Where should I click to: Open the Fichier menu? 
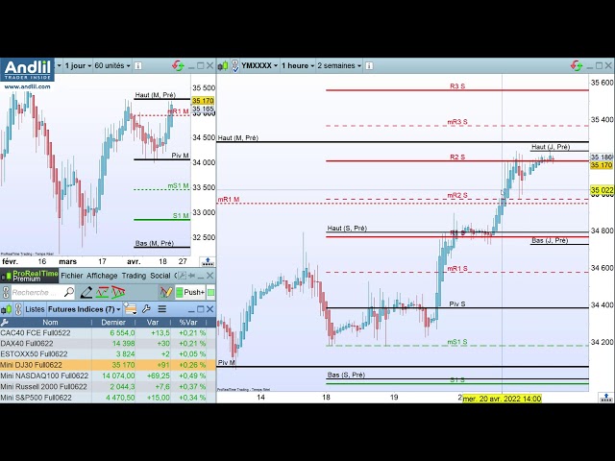tap(72, 276)
